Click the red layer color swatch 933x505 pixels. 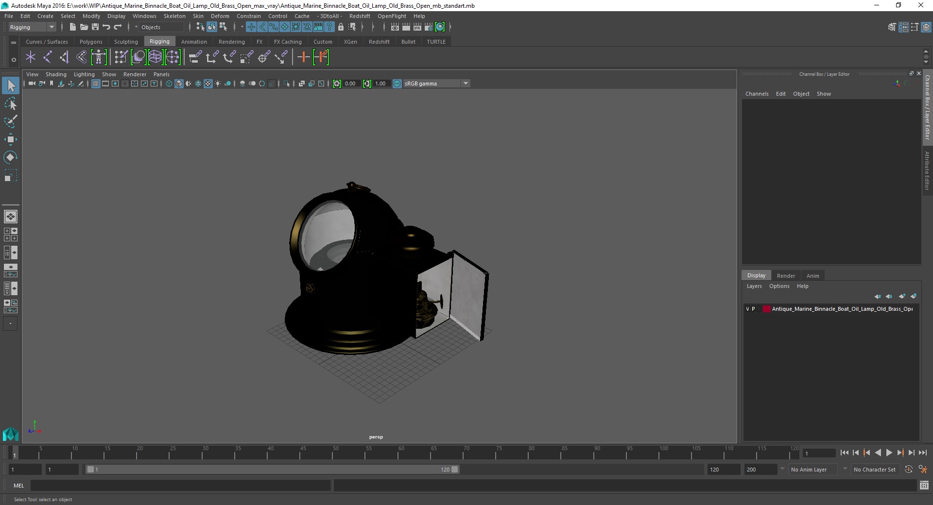coord(766,309)
